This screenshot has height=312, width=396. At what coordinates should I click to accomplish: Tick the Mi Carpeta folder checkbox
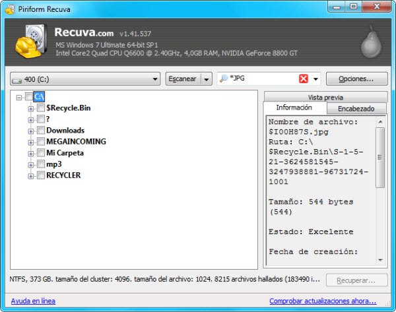(x=41, y=153)
